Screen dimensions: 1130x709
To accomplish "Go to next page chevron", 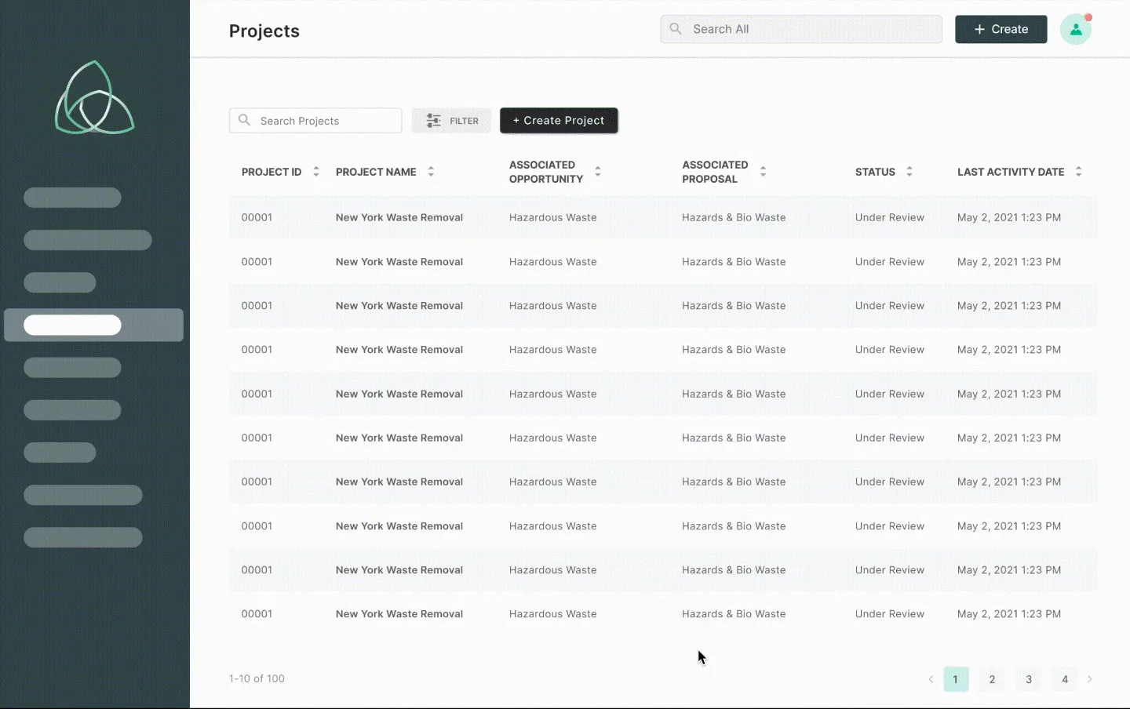I will (1089, 679).
